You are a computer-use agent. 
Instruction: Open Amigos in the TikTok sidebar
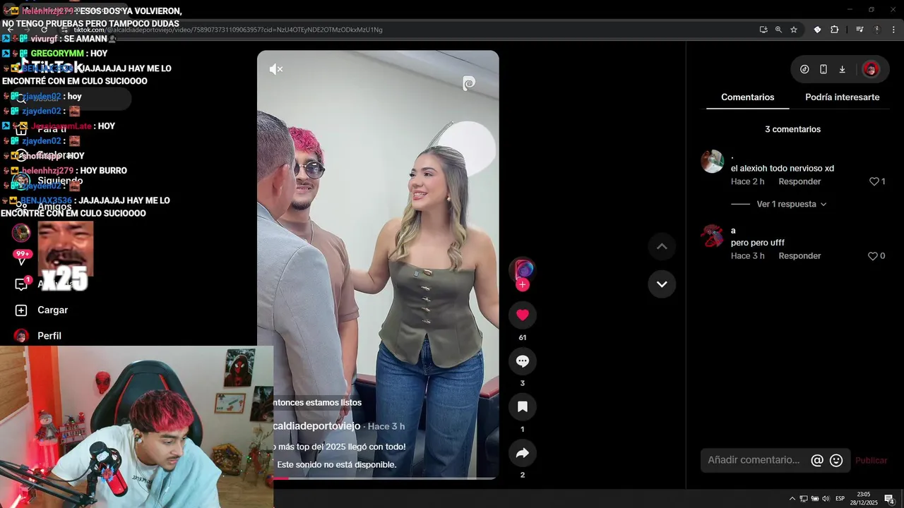pos(54,207)
